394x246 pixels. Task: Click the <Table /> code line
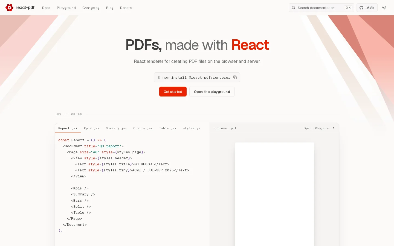point(81,213)
